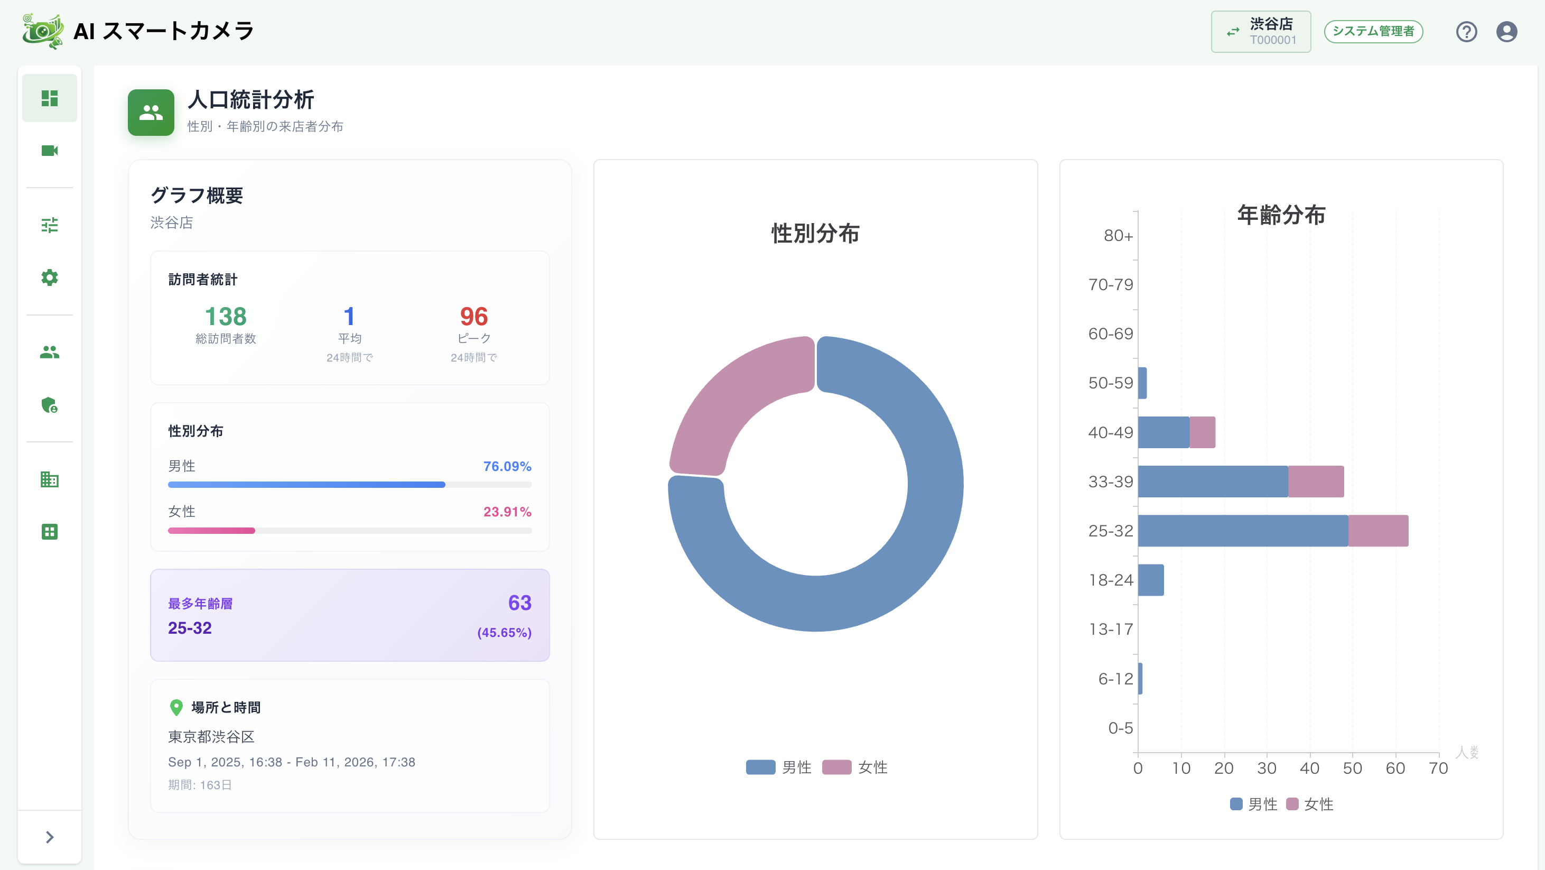This screenshot has height=870, width=1545.
Task: Expand the sidebar with chevron arrow
Action: pos(49,837)
